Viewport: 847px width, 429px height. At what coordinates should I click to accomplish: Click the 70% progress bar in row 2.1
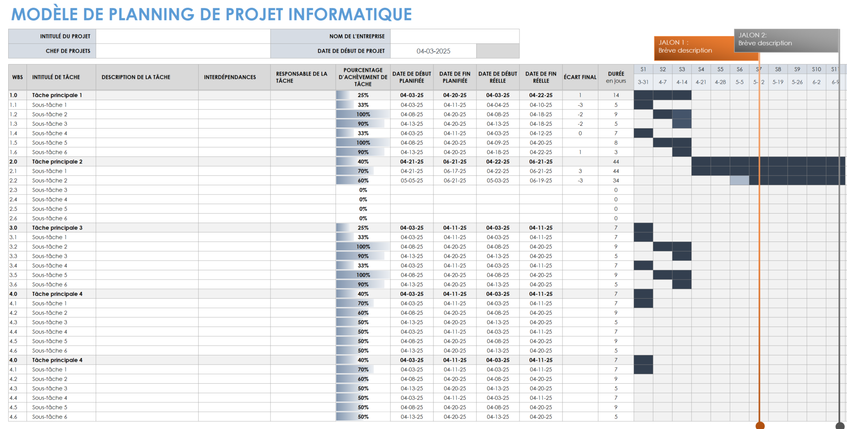coord(363,171)
